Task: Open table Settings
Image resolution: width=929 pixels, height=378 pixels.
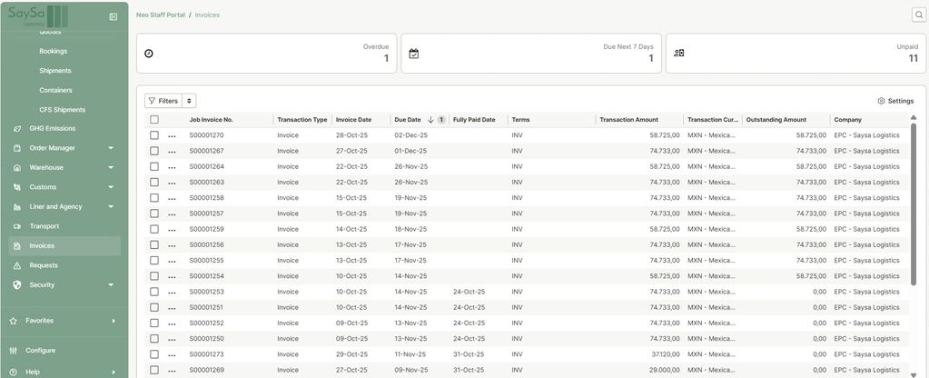Action: point(895,101)
